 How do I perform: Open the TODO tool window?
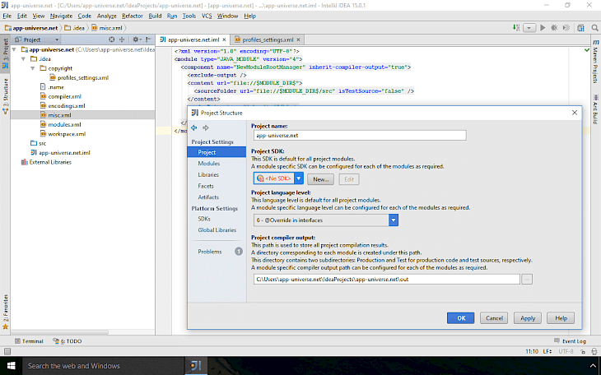tap(68, 341)
